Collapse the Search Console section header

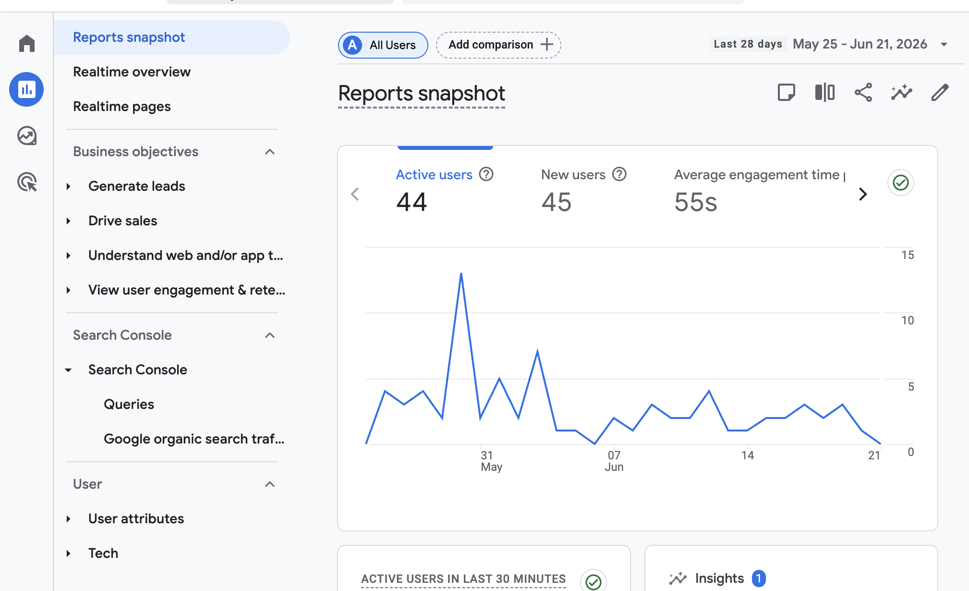(270, 335)
